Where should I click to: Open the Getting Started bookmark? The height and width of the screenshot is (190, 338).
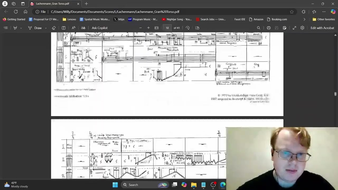click(x=14, y=19)
